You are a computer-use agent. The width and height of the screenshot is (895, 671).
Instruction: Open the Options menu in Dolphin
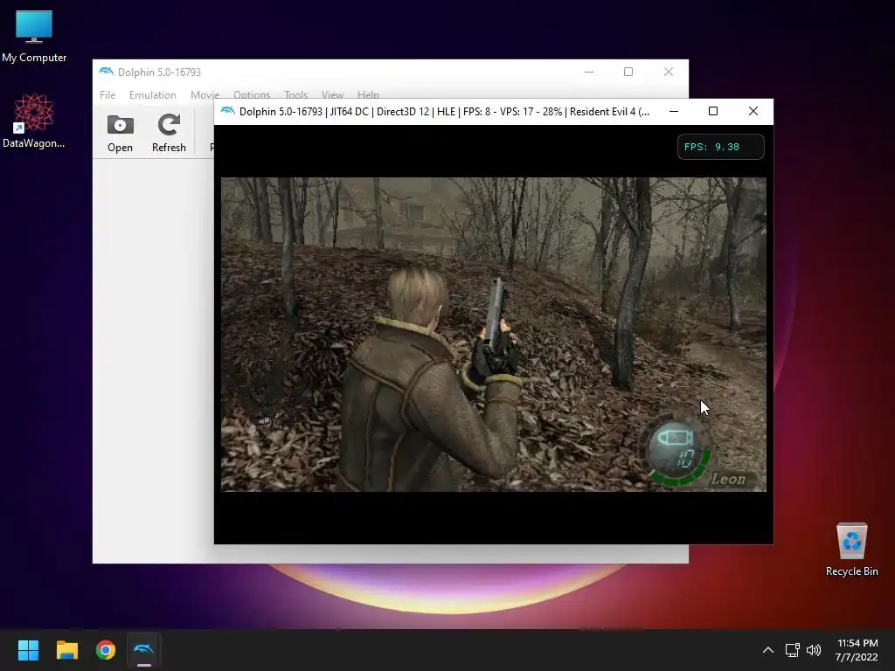click(x=251, y=94)
